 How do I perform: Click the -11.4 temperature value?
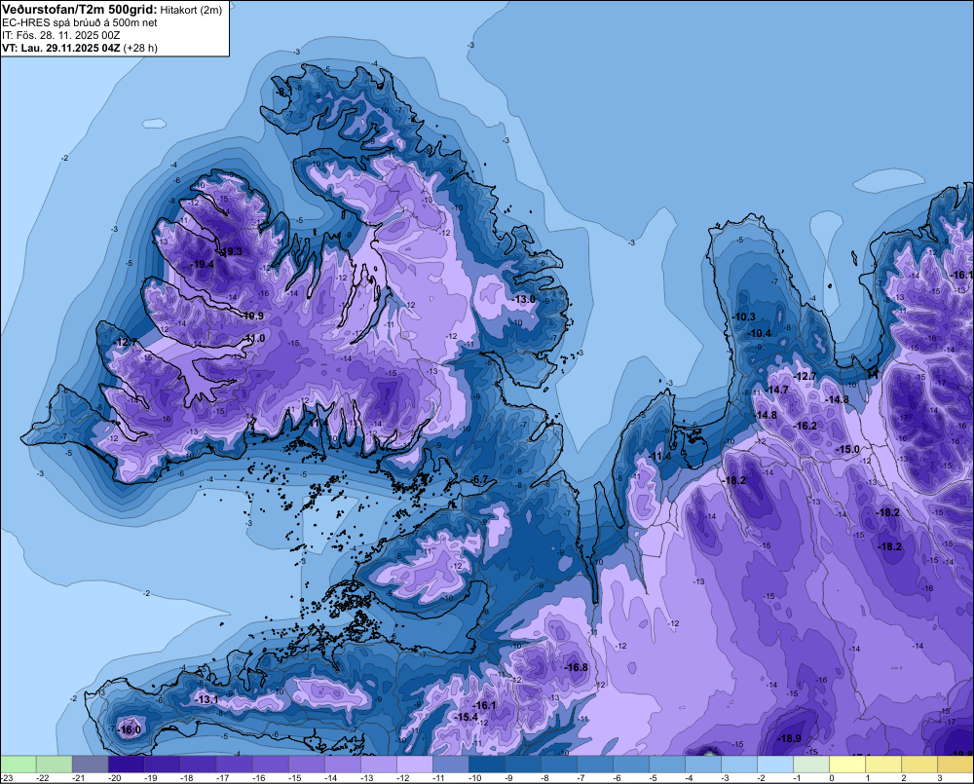click(659, 457)
